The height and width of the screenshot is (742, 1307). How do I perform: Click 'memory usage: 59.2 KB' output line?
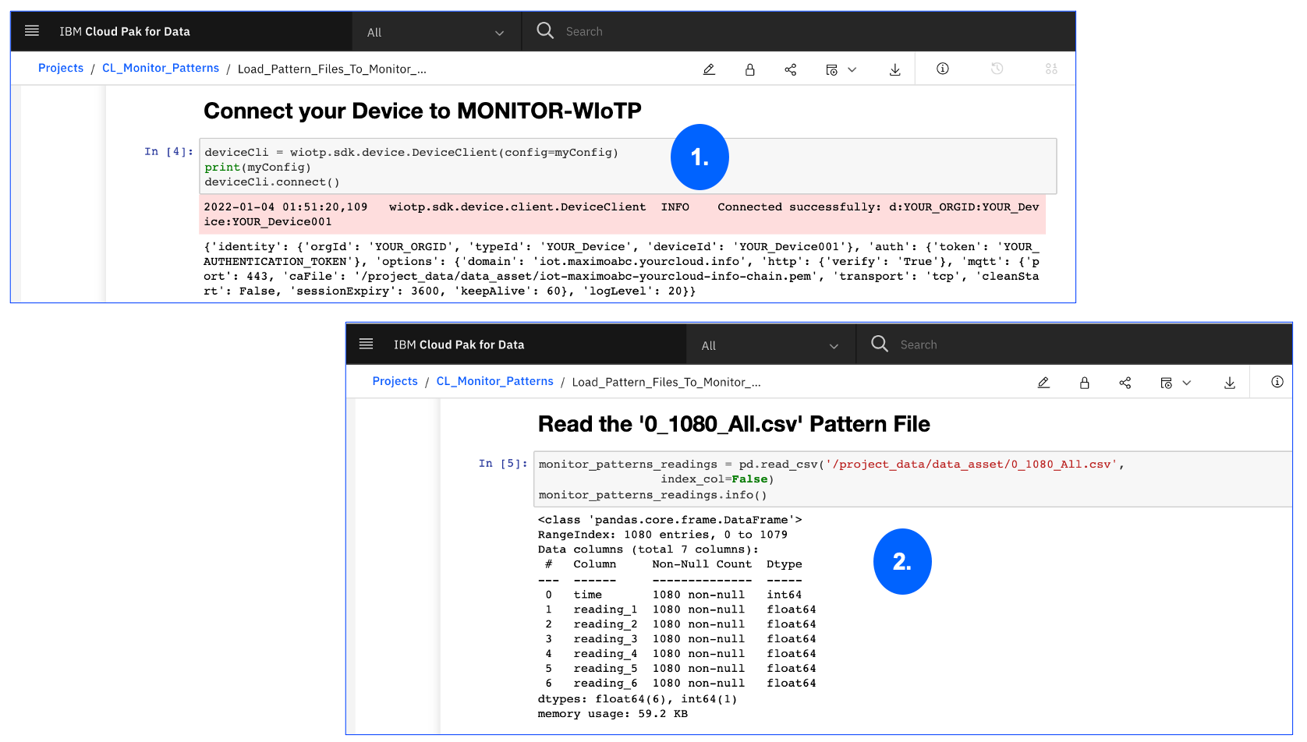pos(613,714)
